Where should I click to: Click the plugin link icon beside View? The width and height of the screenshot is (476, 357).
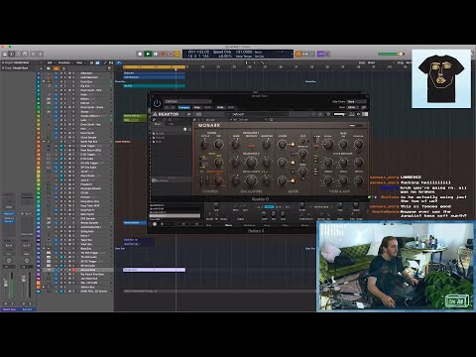point(364,107)
